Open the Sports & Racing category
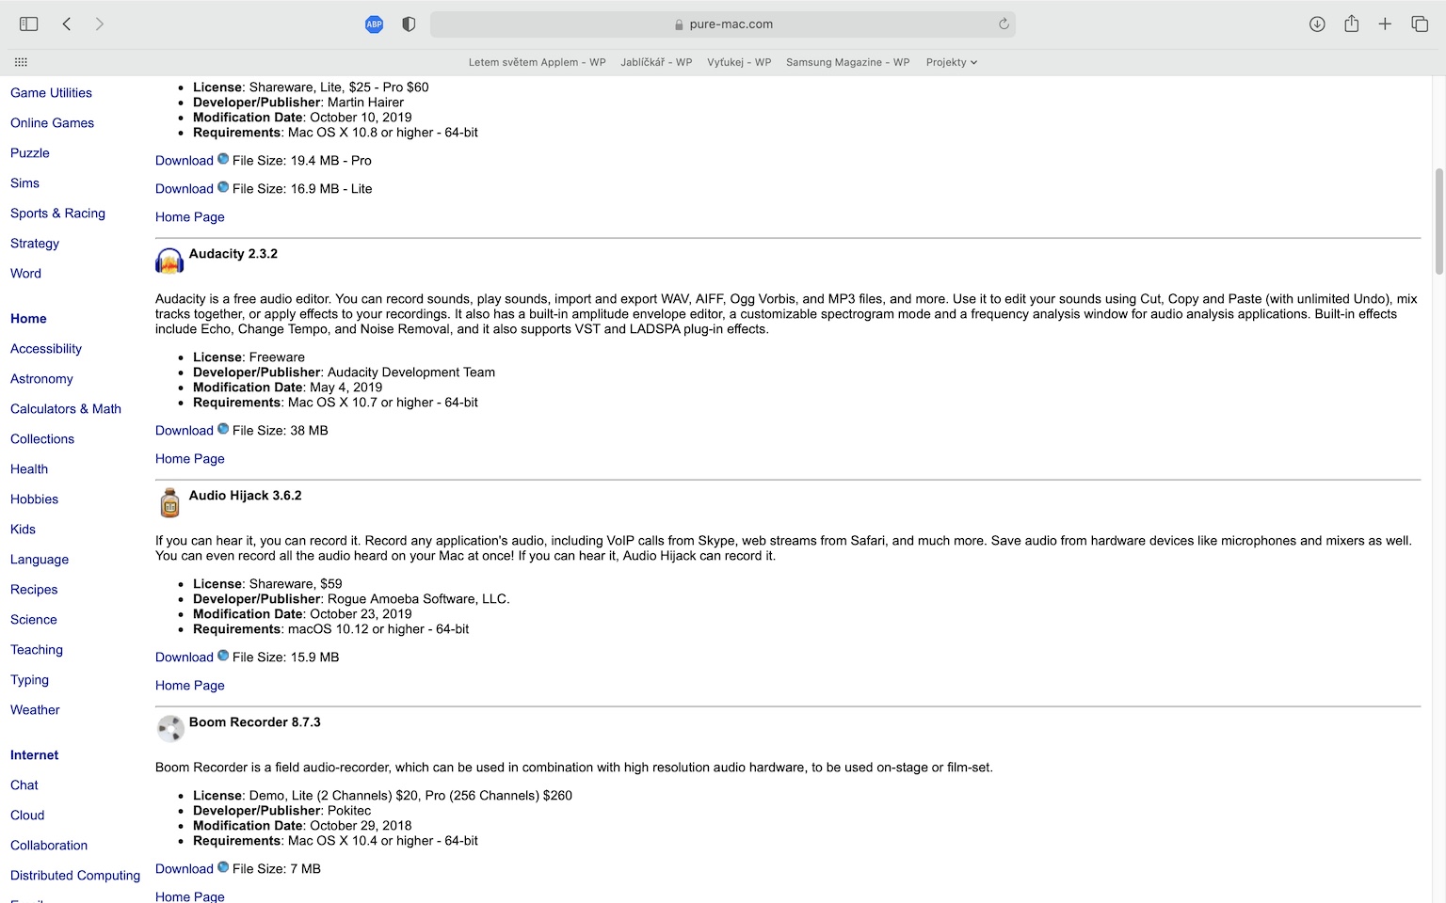 point(57,214)
